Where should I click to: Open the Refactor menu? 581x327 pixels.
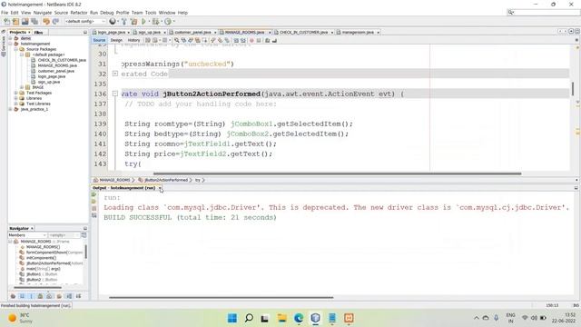79,13
